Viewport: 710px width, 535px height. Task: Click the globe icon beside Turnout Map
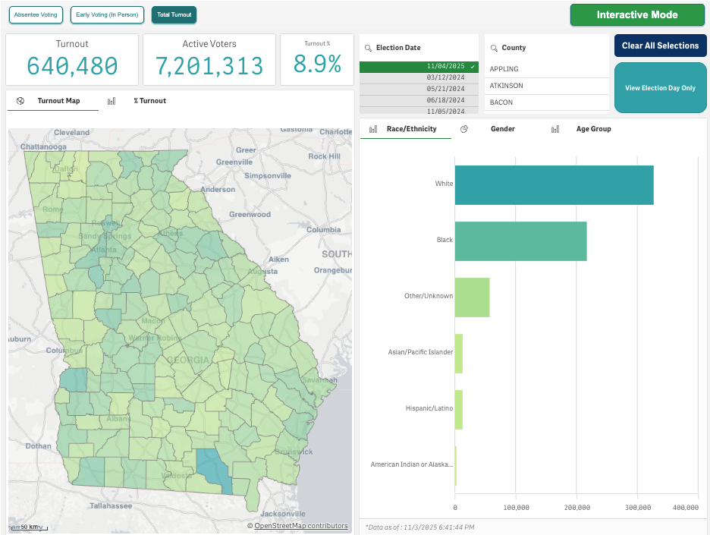(x=20, y=101)
